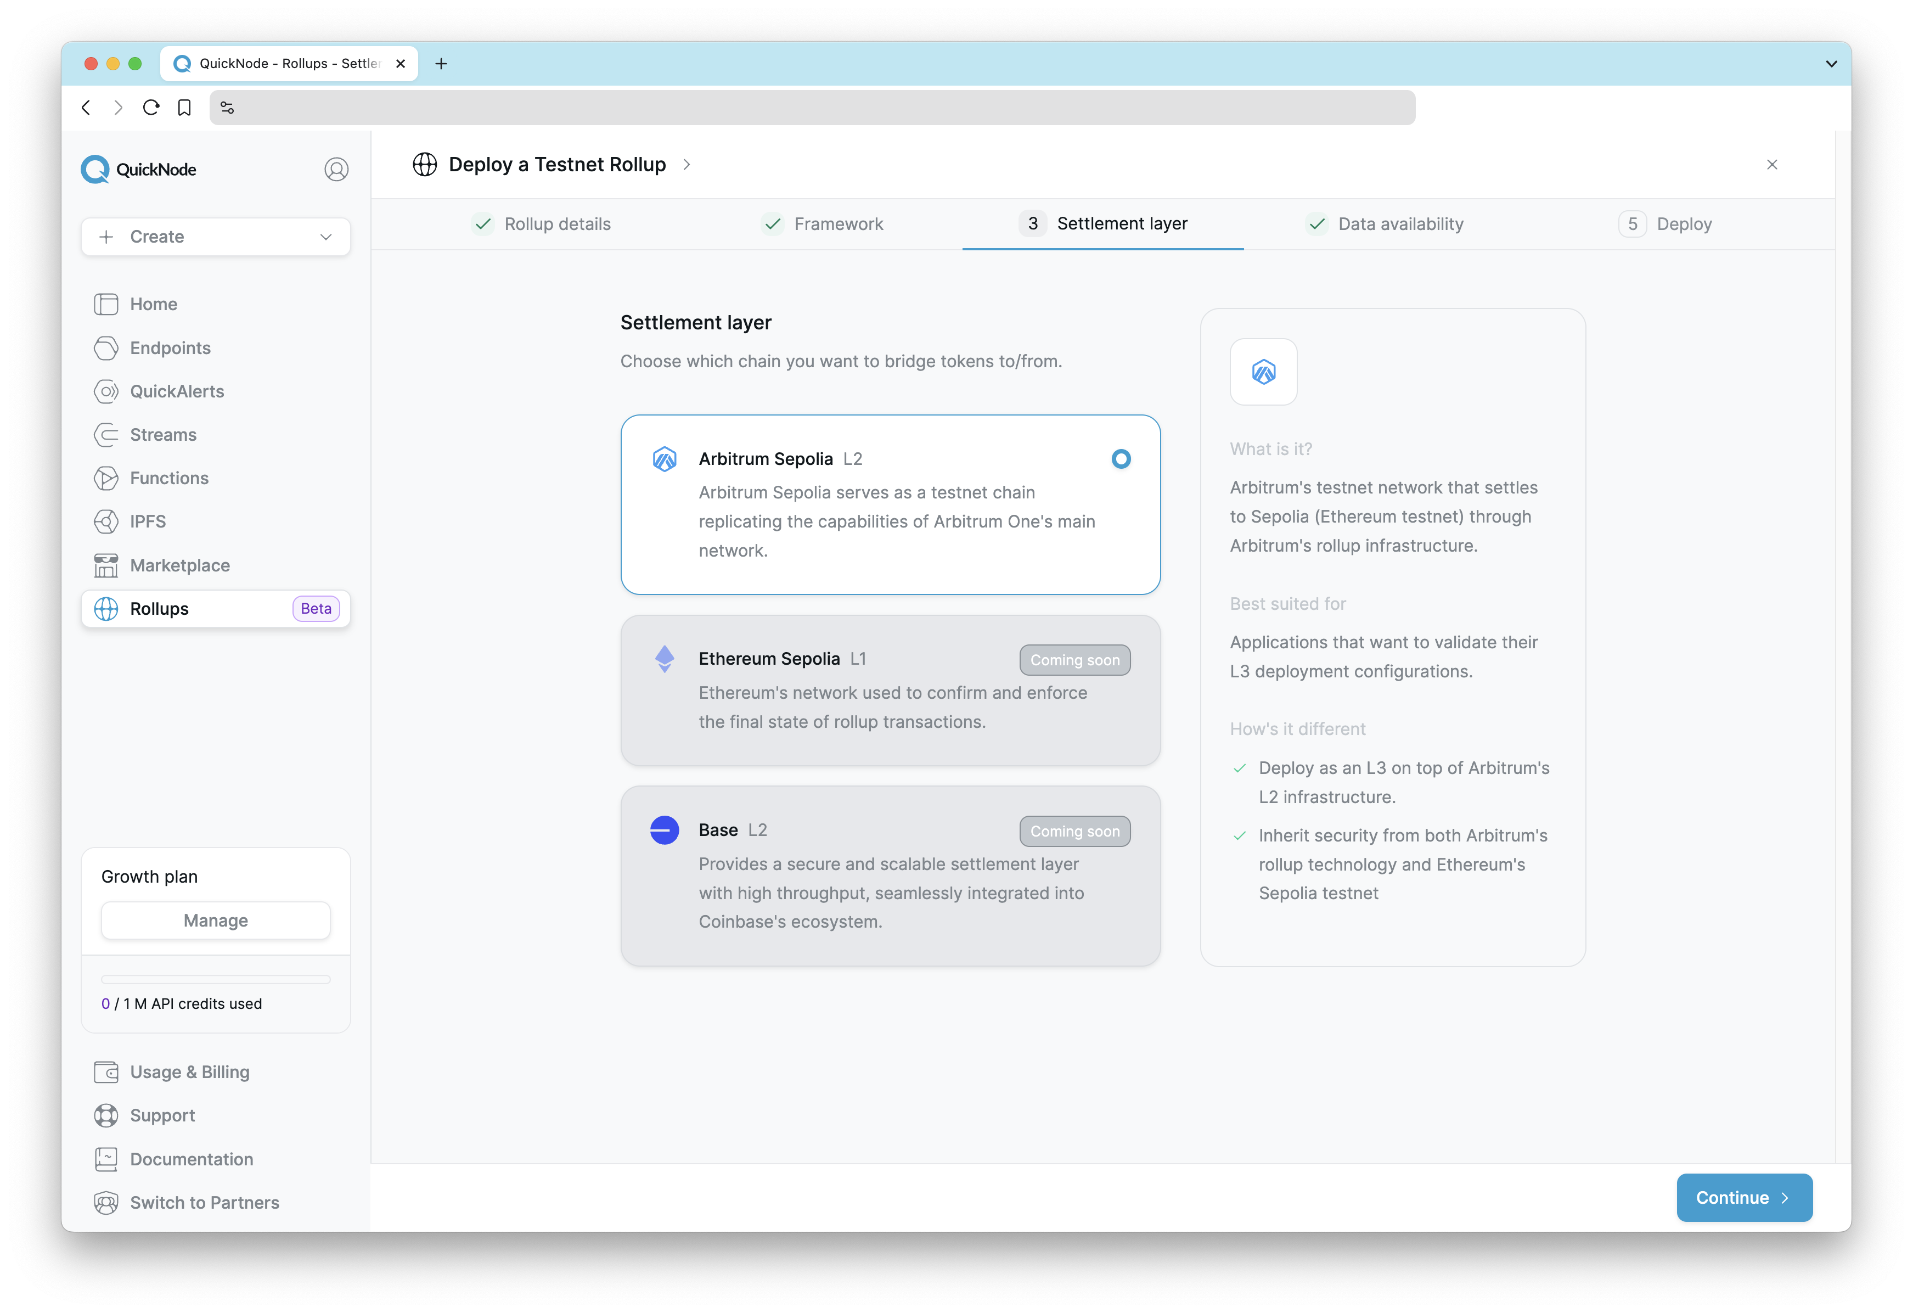1913x1313 pixels.
Task: Select Rollups in sidebar
Action: [x=216, y=609]
